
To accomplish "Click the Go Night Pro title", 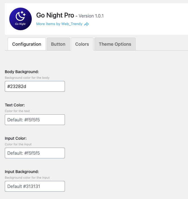I will (x=55, y=15).
